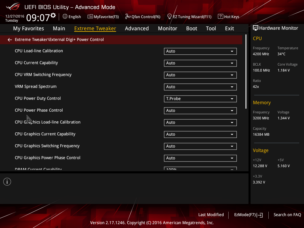
Task: Click Core Voltage value 1.184 V
Action: point(284,70)
